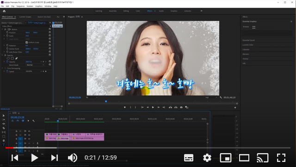Open the Full playback resolution dropdown
The image size is (296, 167).
point(211,98)
